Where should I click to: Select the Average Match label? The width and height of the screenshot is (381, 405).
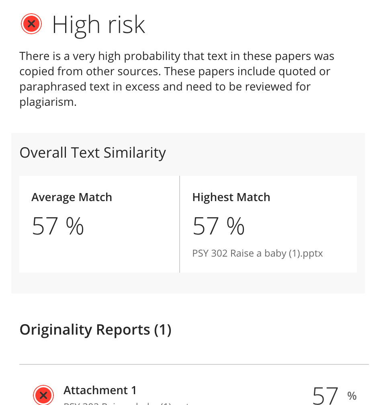(72, 197)
